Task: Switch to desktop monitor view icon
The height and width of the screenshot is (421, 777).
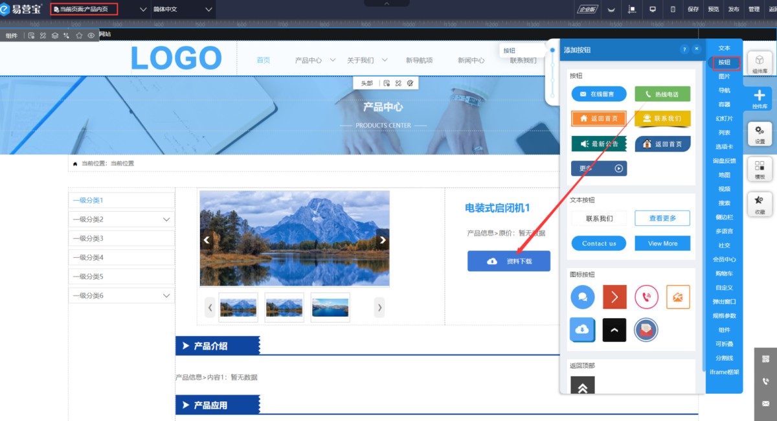Action: (653, 10)
